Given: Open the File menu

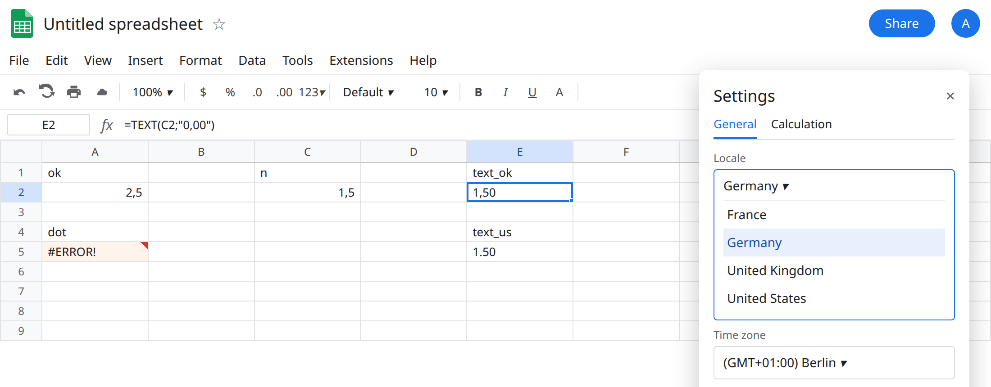Looking at the screenshot, I should [x=19, y=60].
